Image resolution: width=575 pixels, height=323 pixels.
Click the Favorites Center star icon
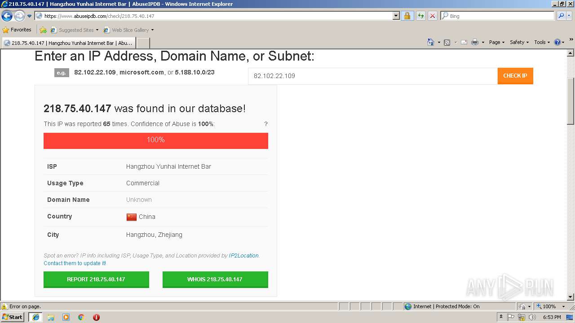click(x=6, y=30)
